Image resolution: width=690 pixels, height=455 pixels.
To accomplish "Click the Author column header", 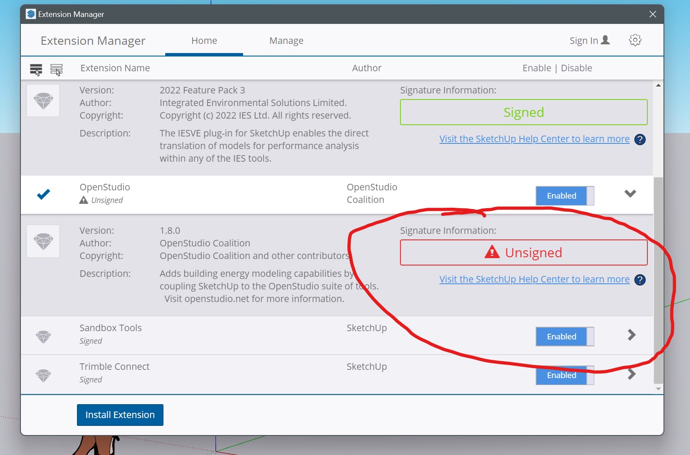I will click(367, 68).
